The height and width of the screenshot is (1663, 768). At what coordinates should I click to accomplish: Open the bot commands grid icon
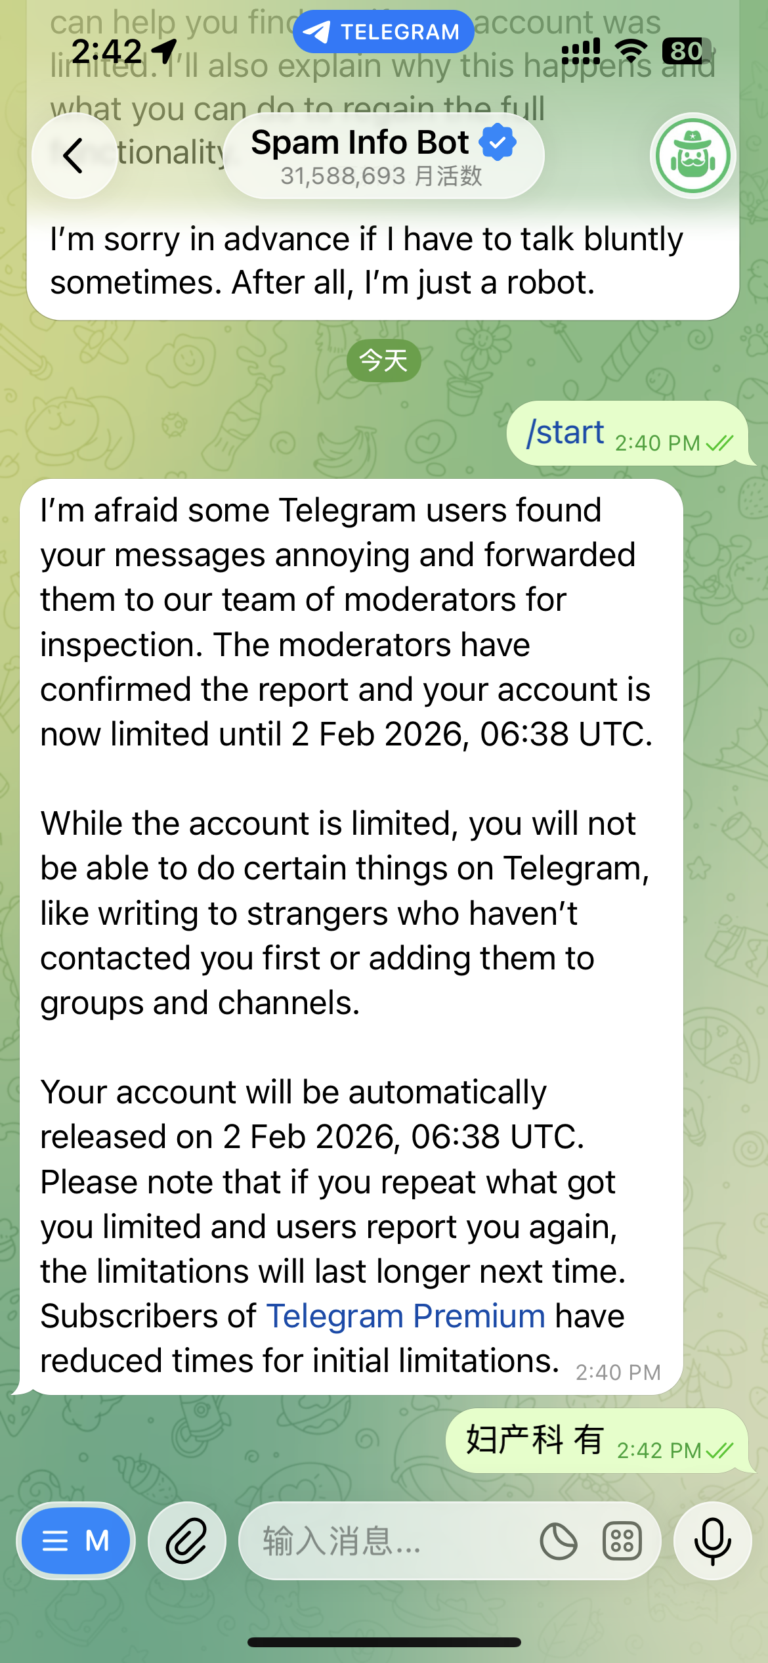(x=622, y=1541)
